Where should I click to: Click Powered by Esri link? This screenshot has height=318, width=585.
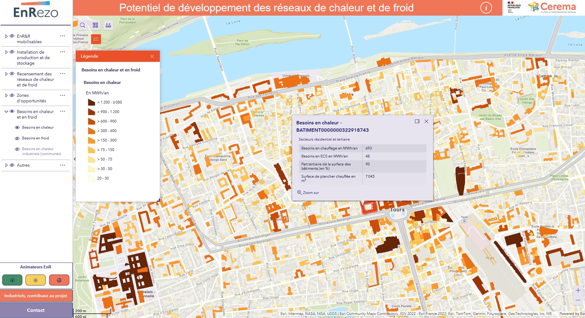[x=572, y=314]
